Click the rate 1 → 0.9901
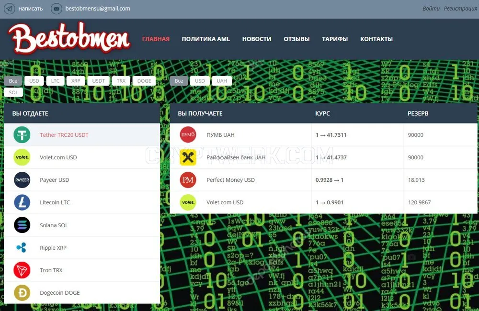The width and height of the screenshot is (479, 311). tap(330, 202)
